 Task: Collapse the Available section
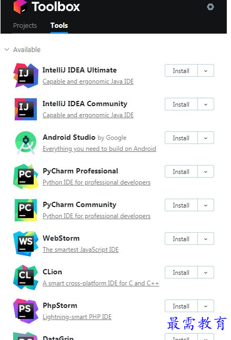click(7, 49)
